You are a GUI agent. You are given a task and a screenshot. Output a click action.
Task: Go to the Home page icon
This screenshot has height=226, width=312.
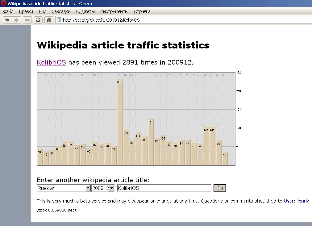pyautogui.click(x=48, y=20)
